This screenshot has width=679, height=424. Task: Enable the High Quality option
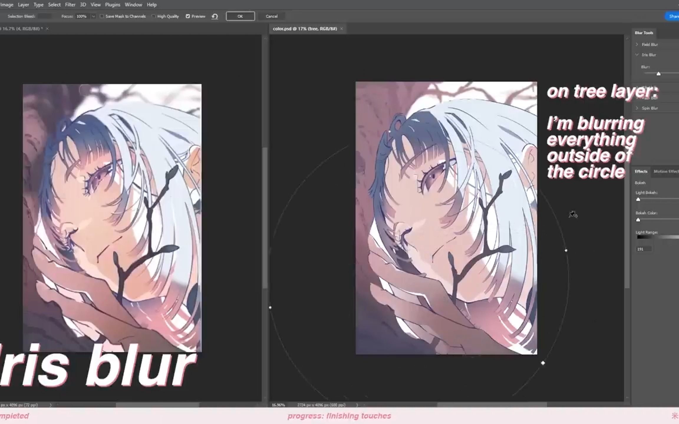[154, 16]
